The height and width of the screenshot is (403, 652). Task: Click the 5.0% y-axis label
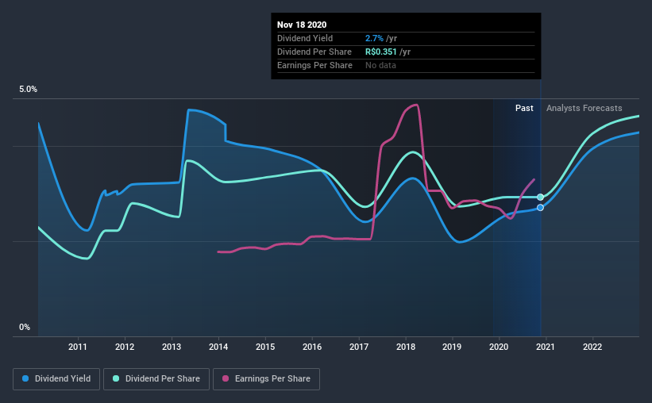click(29, 90)
